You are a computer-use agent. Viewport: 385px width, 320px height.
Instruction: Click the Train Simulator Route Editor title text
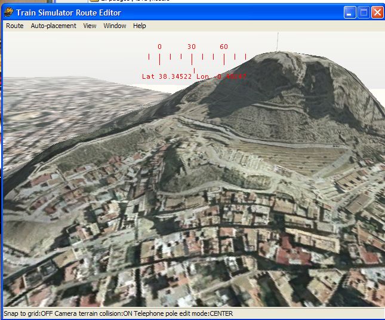[x=70, y=12]
